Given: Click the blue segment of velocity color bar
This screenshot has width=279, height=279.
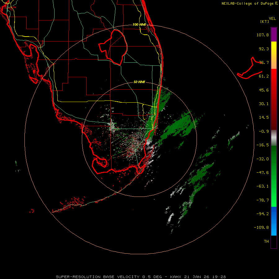Looking at the screenshot, I should tap(274, 221).
